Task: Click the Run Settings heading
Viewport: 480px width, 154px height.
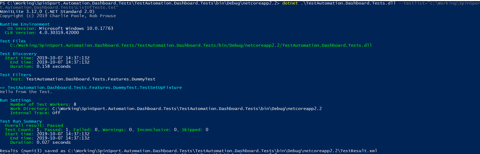Action: [x=16, y=100]
